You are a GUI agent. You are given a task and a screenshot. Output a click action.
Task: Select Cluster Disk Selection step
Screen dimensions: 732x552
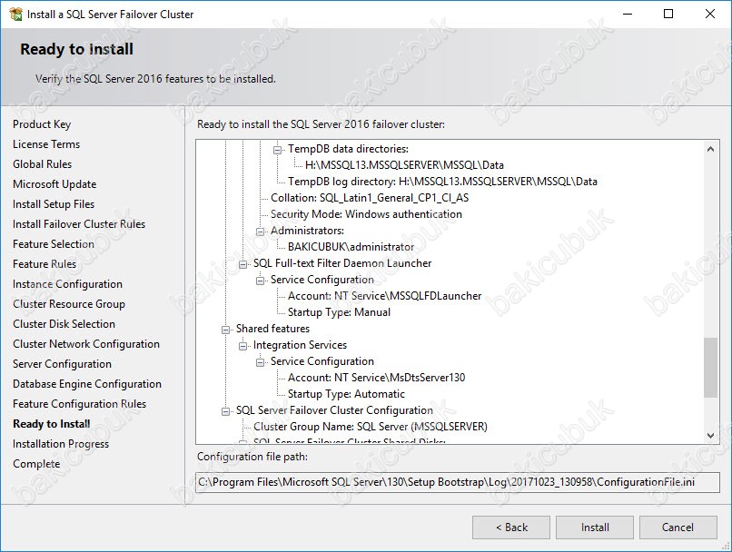pos(64,324)
